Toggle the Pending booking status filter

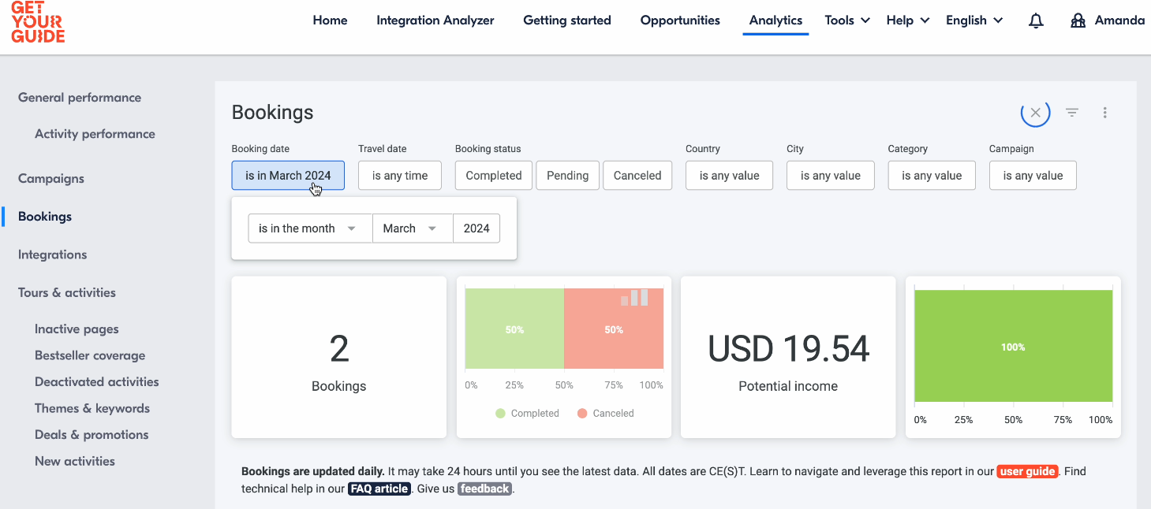pos(568,176)
